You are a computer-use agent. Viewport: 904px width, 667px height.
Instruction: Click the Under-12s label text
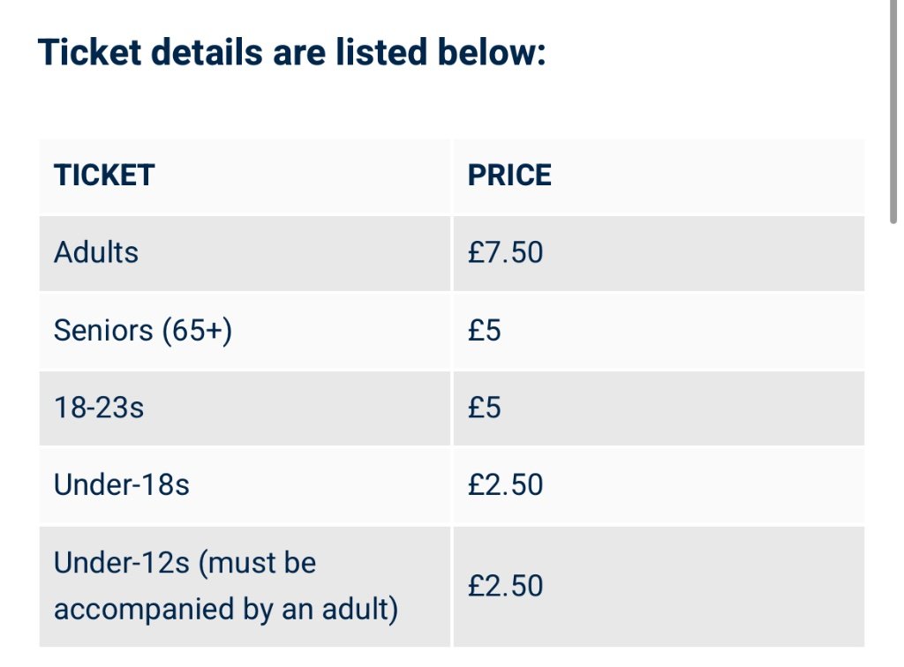[x=122, y=563]
